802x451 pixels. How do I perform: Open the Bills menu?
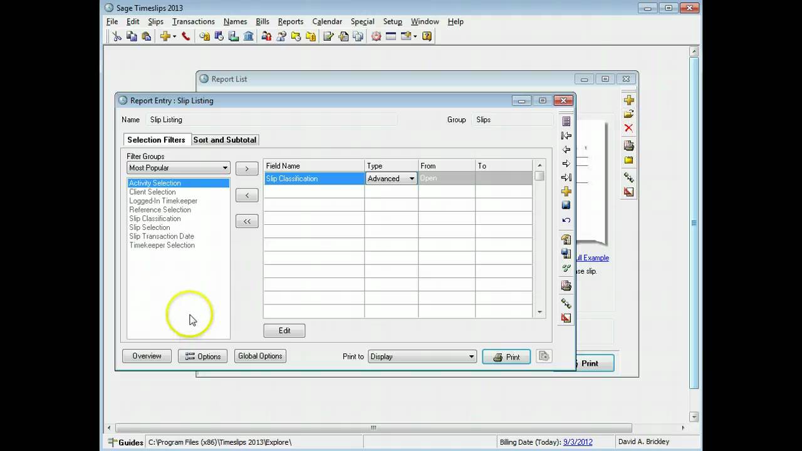pos(263,21)
